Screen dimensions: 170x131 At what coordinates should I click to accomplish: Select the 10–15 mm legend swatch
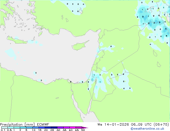pyautogui.click(x=35, y=128)
